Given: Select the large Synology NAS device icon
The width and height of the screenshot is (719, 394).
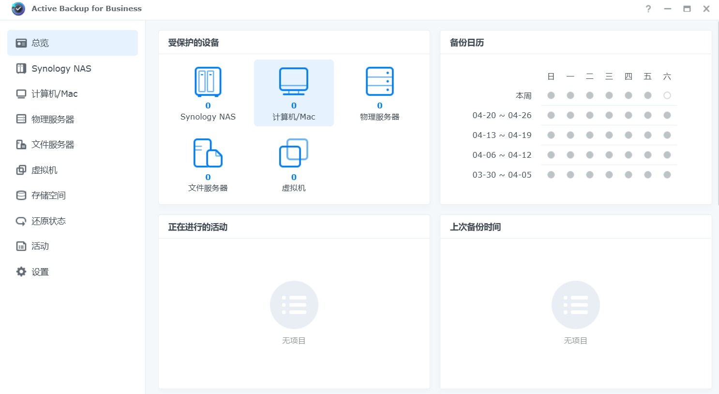Looking at the screenshot, I should point(208,81).
